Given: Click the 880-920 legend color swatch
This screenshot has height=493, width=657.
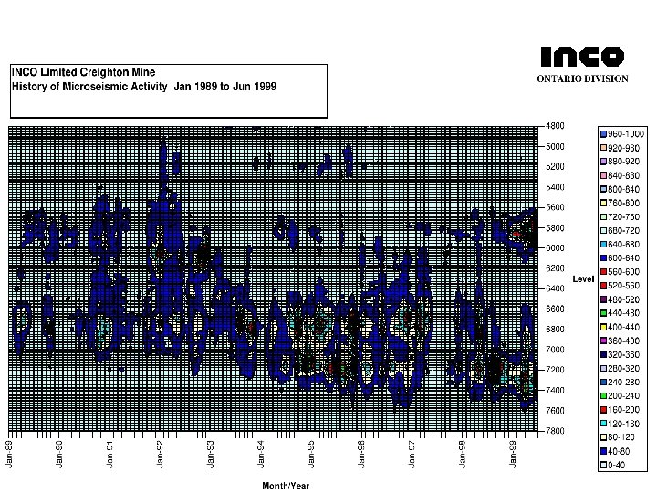Looking at the screenshot, I should pyautogui.click(x=603, y=162).
